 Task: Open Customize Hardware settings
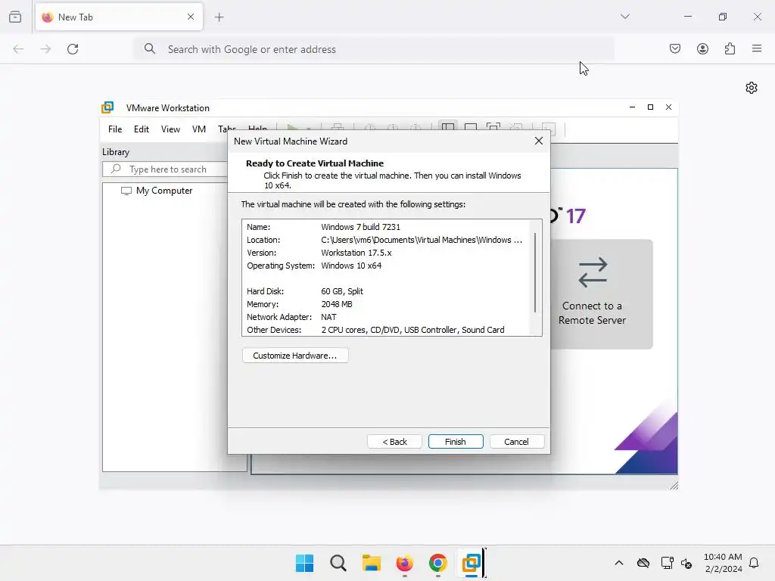point(295,356)
